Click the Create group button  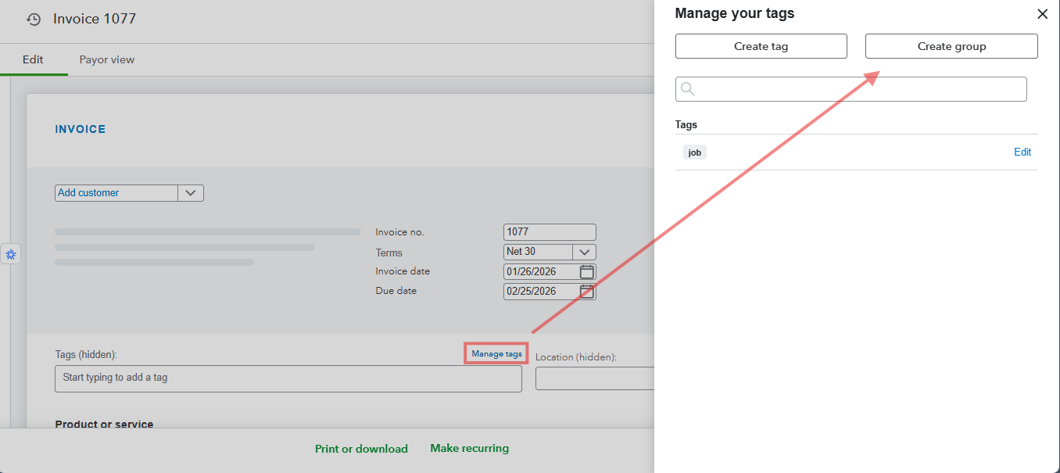pyautogui.click(x=951, y=46)
